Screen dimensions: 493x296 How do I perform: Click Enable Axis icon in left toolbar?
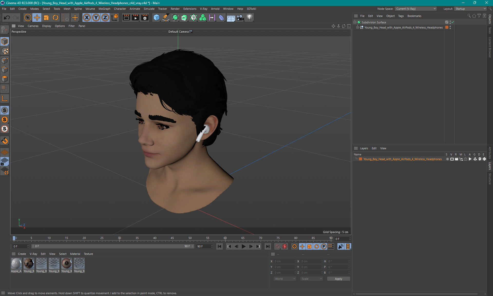tap(5, 99)
